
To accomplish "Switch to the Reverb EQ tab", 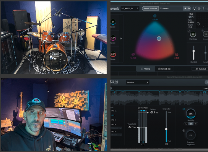I will (164, 69).
